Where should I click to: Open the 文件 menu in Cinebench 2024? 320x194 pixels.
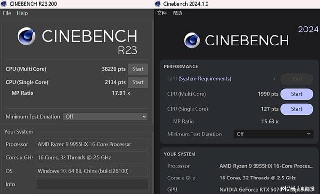[x=162, y=13]
